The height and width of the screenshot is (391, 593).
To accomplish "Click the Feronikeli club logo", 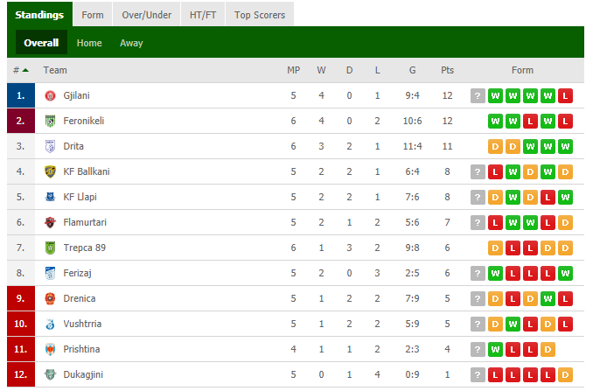I will (50, 121).
